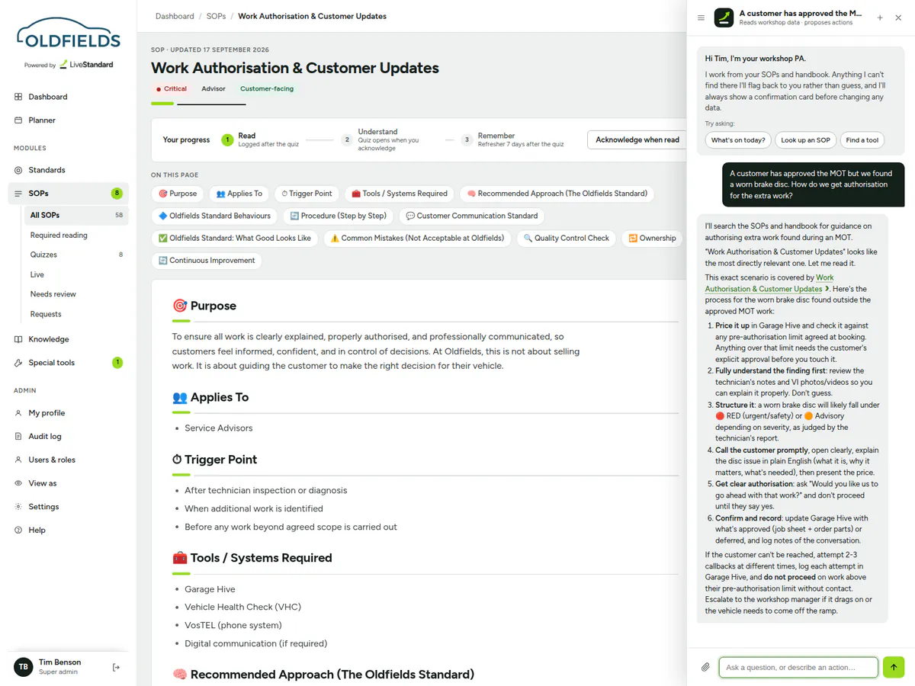Select All SOPs in the sidebar
This screenshot has height=686, width=915.
76,216
